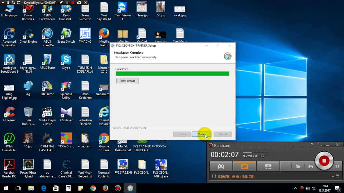This screenshot has width=344, height=193.
Task: Select KMPlayer desktop shortcut
Action: pos(66,114)
